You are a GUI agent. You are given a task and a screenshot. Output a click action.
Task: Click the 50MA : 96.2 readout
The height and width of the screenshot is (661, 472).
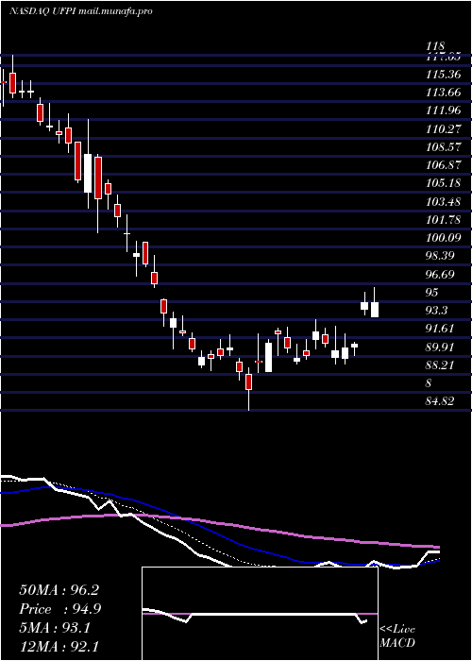pyautogui.click(x=59, y=590)
